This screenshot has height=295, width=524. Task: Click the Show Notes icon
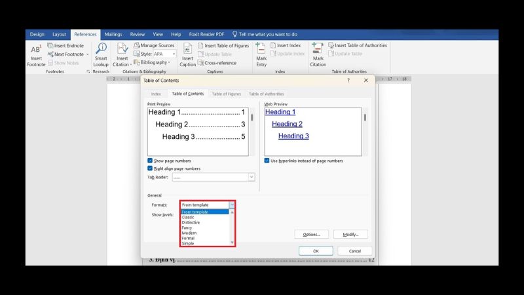(x=50, y=62)
